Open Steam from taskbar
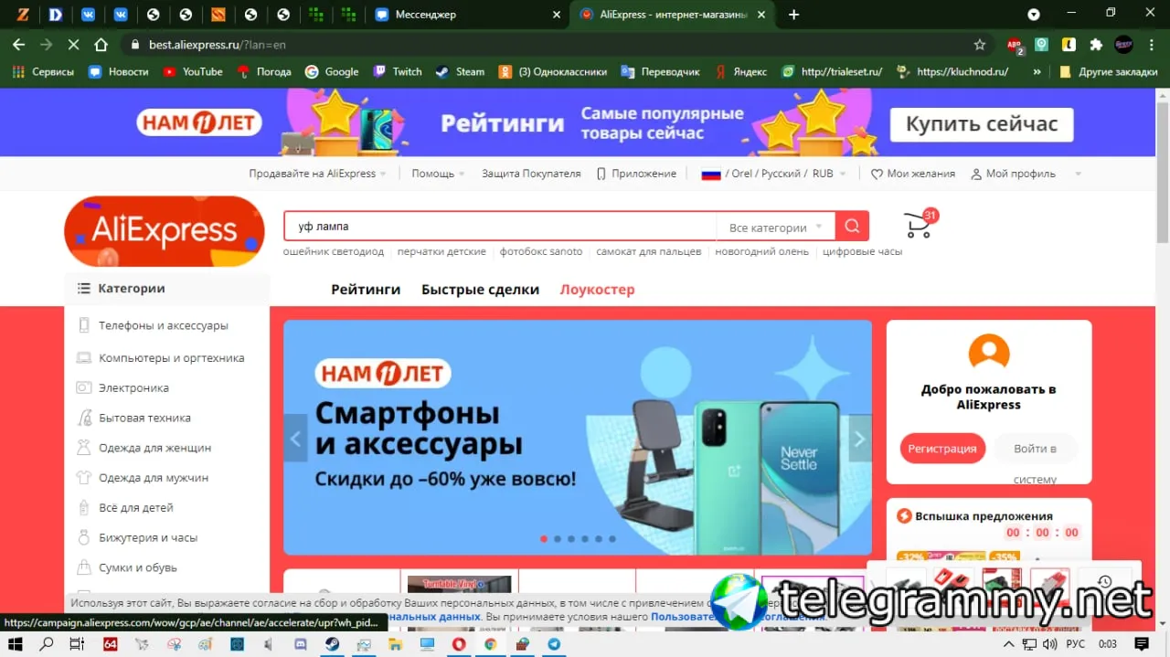 (x=332, y=644)
